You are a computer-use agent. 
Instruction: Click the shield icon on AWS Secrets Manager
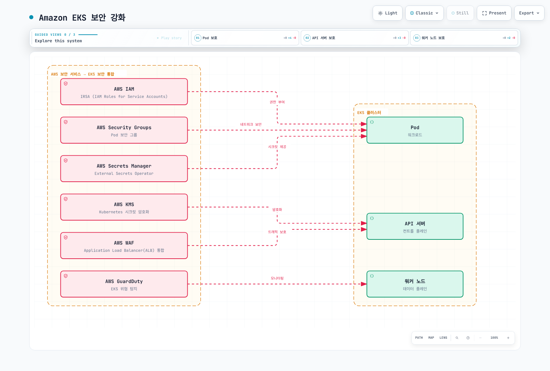(66, 160)
